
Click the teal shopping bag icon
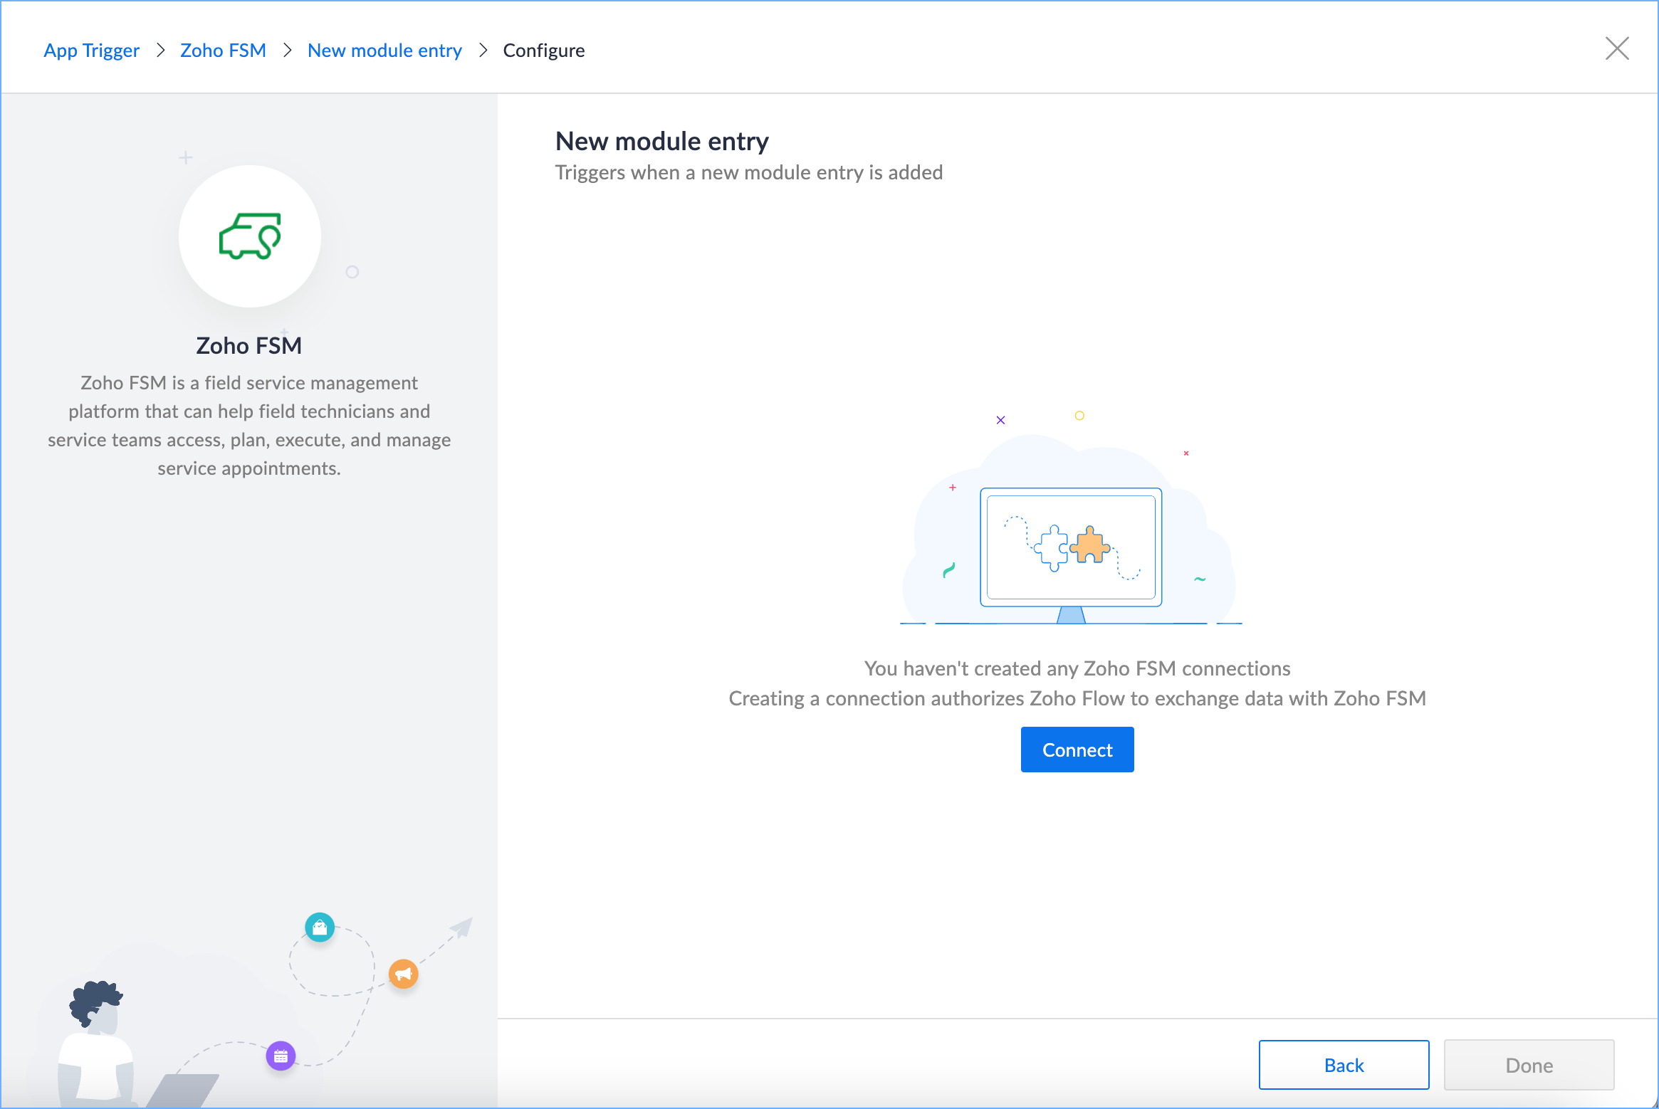pyautogui.click(x=320, y=927)
